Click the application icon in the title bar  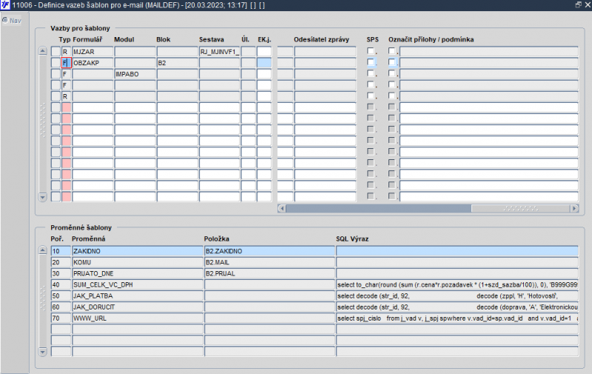click(x=6, y=5)
